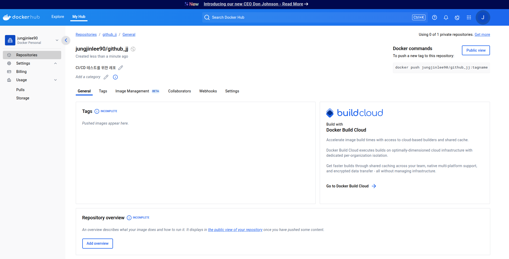Click the Settings gear icon in sidebar
The image size is (509, 259).
pyautogui.click(x=9, y=63)
